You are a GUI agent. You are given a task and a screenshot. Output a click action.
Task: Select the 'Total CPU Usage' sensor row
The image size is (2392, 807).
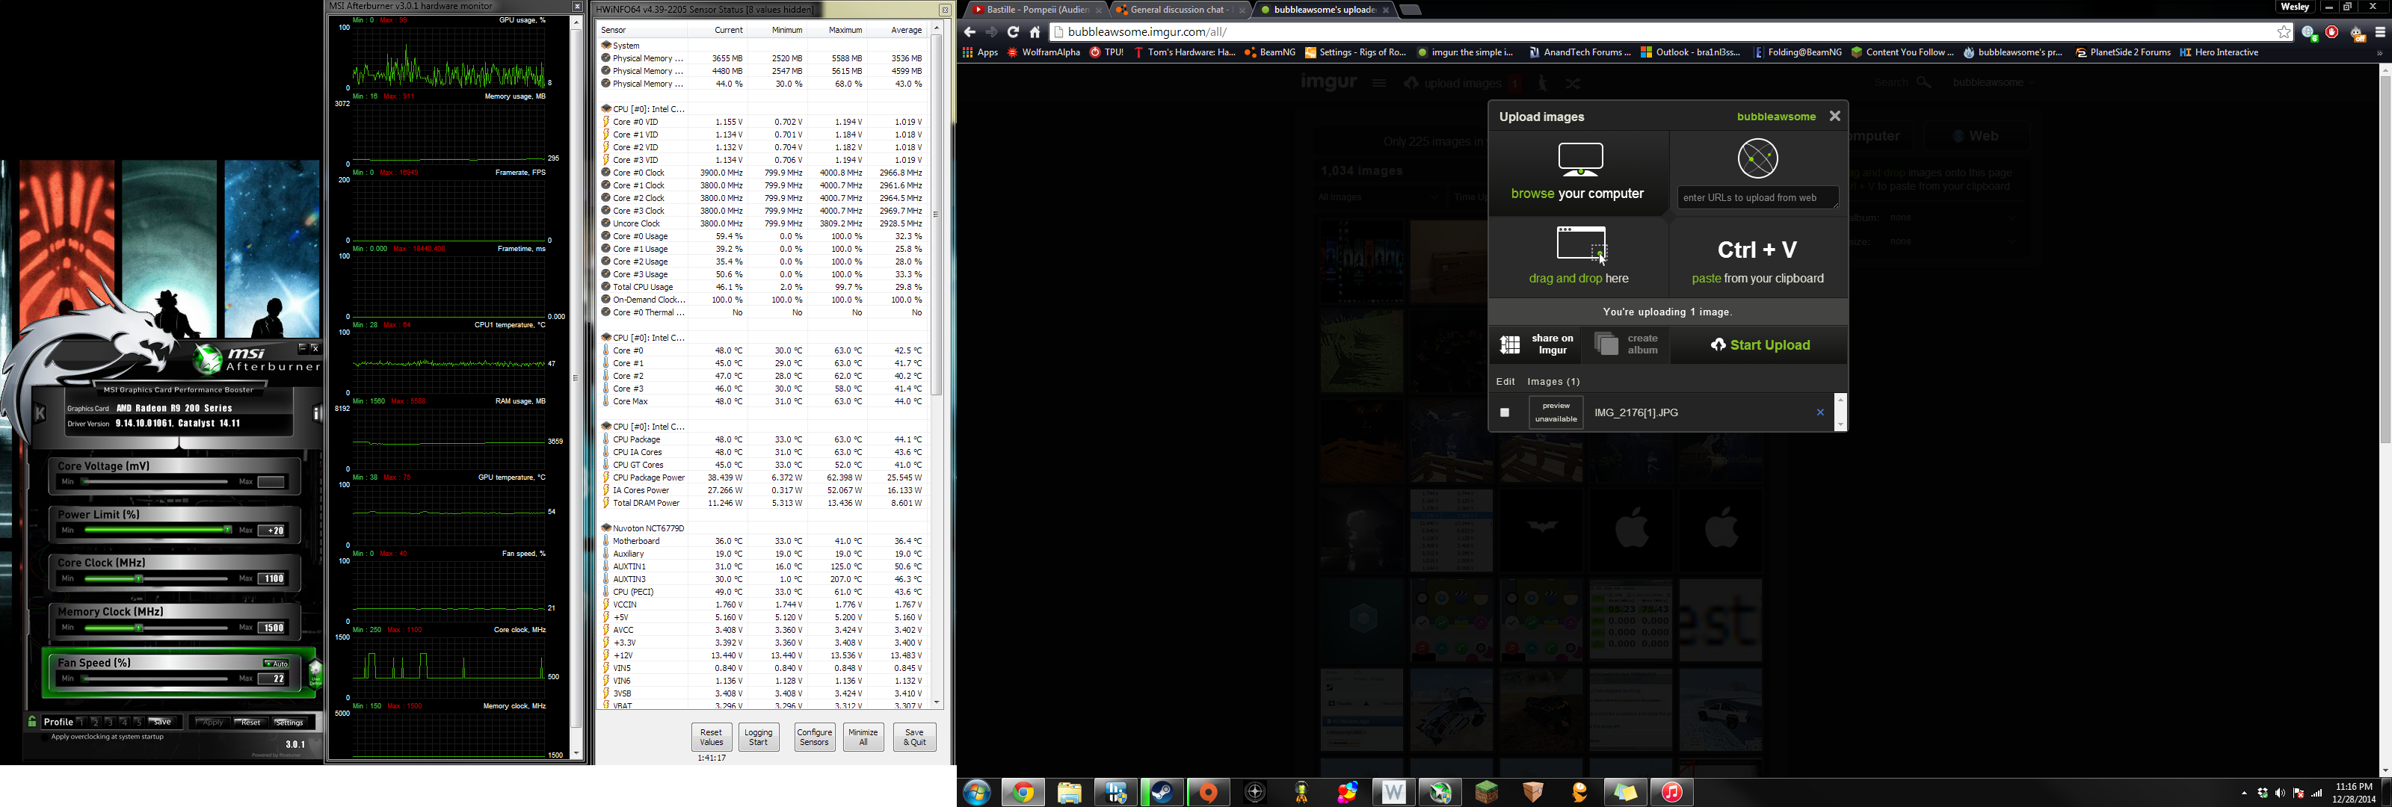(762, 287)
